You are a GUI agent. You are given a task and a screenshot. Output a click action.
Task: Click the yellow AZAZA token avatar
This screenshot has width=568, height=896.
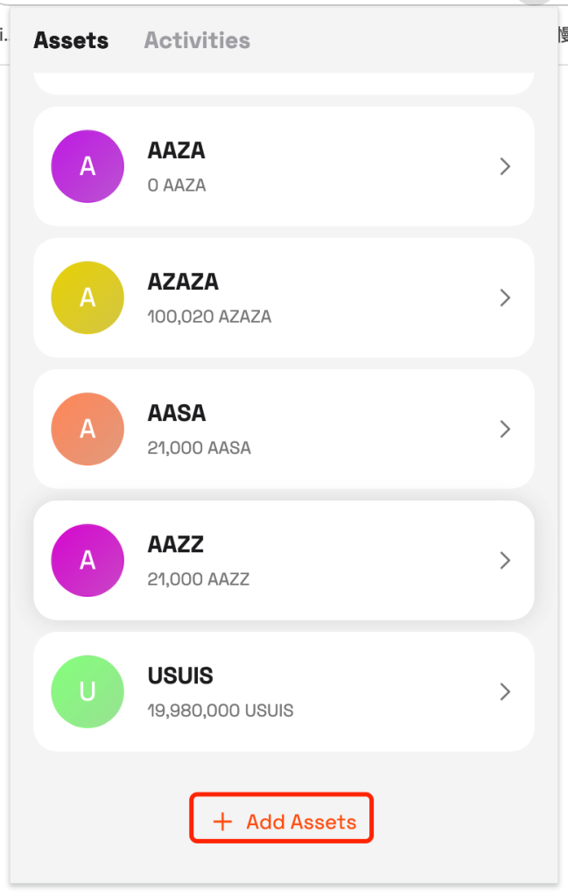point(88,297)
